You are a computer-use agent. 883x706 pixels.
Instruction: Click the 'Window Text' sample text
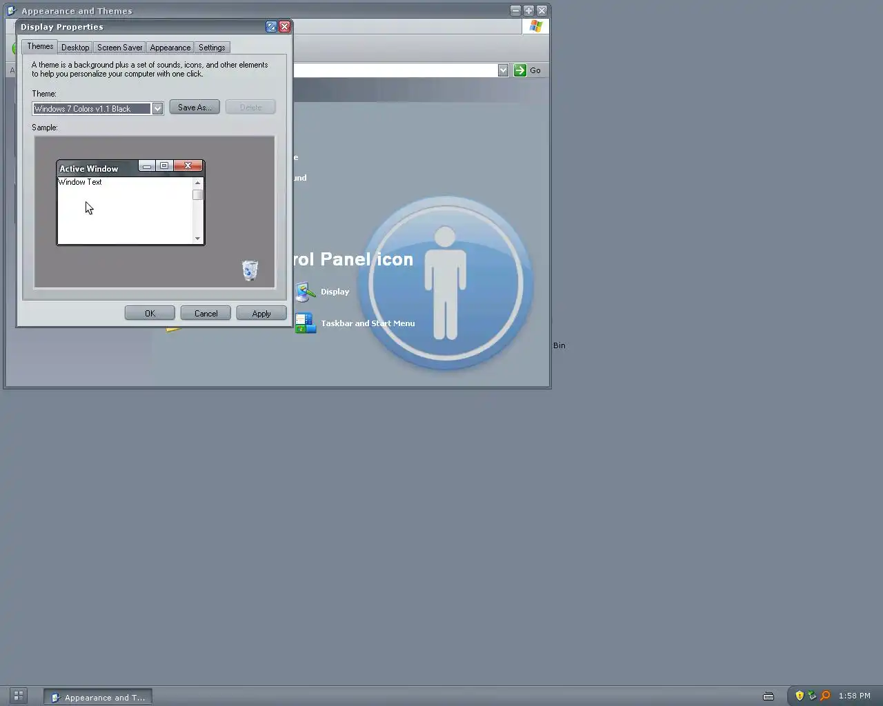point(80,182)
